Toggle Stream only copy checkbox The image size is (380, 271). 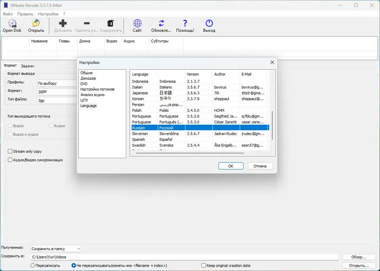pos(10,151)
